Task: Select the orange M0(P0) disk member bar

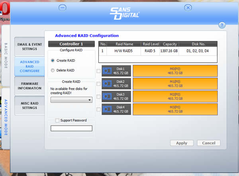Action: click(x=175, y=71)
